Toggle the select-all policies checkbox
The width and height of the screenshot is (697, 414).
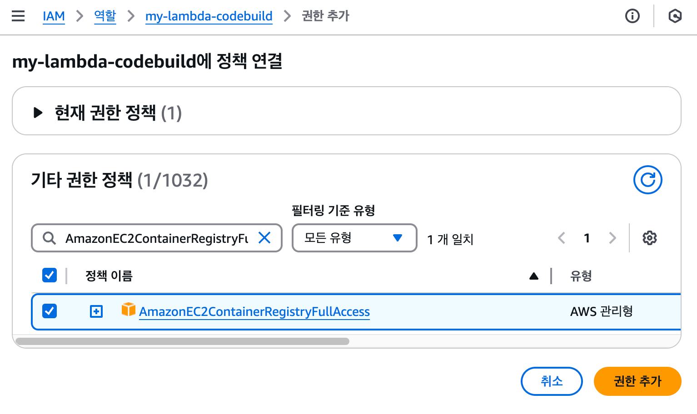point(50,275)
